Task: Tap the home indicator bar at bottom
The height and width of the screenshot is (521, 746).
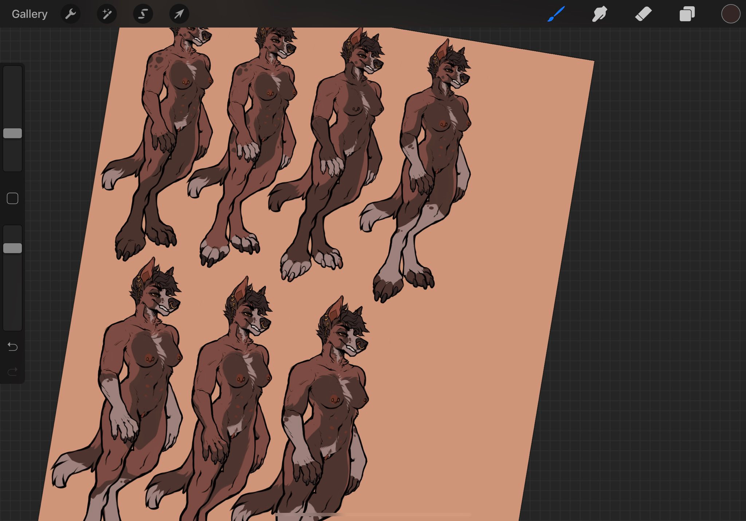Action: [x=373, y=514]
